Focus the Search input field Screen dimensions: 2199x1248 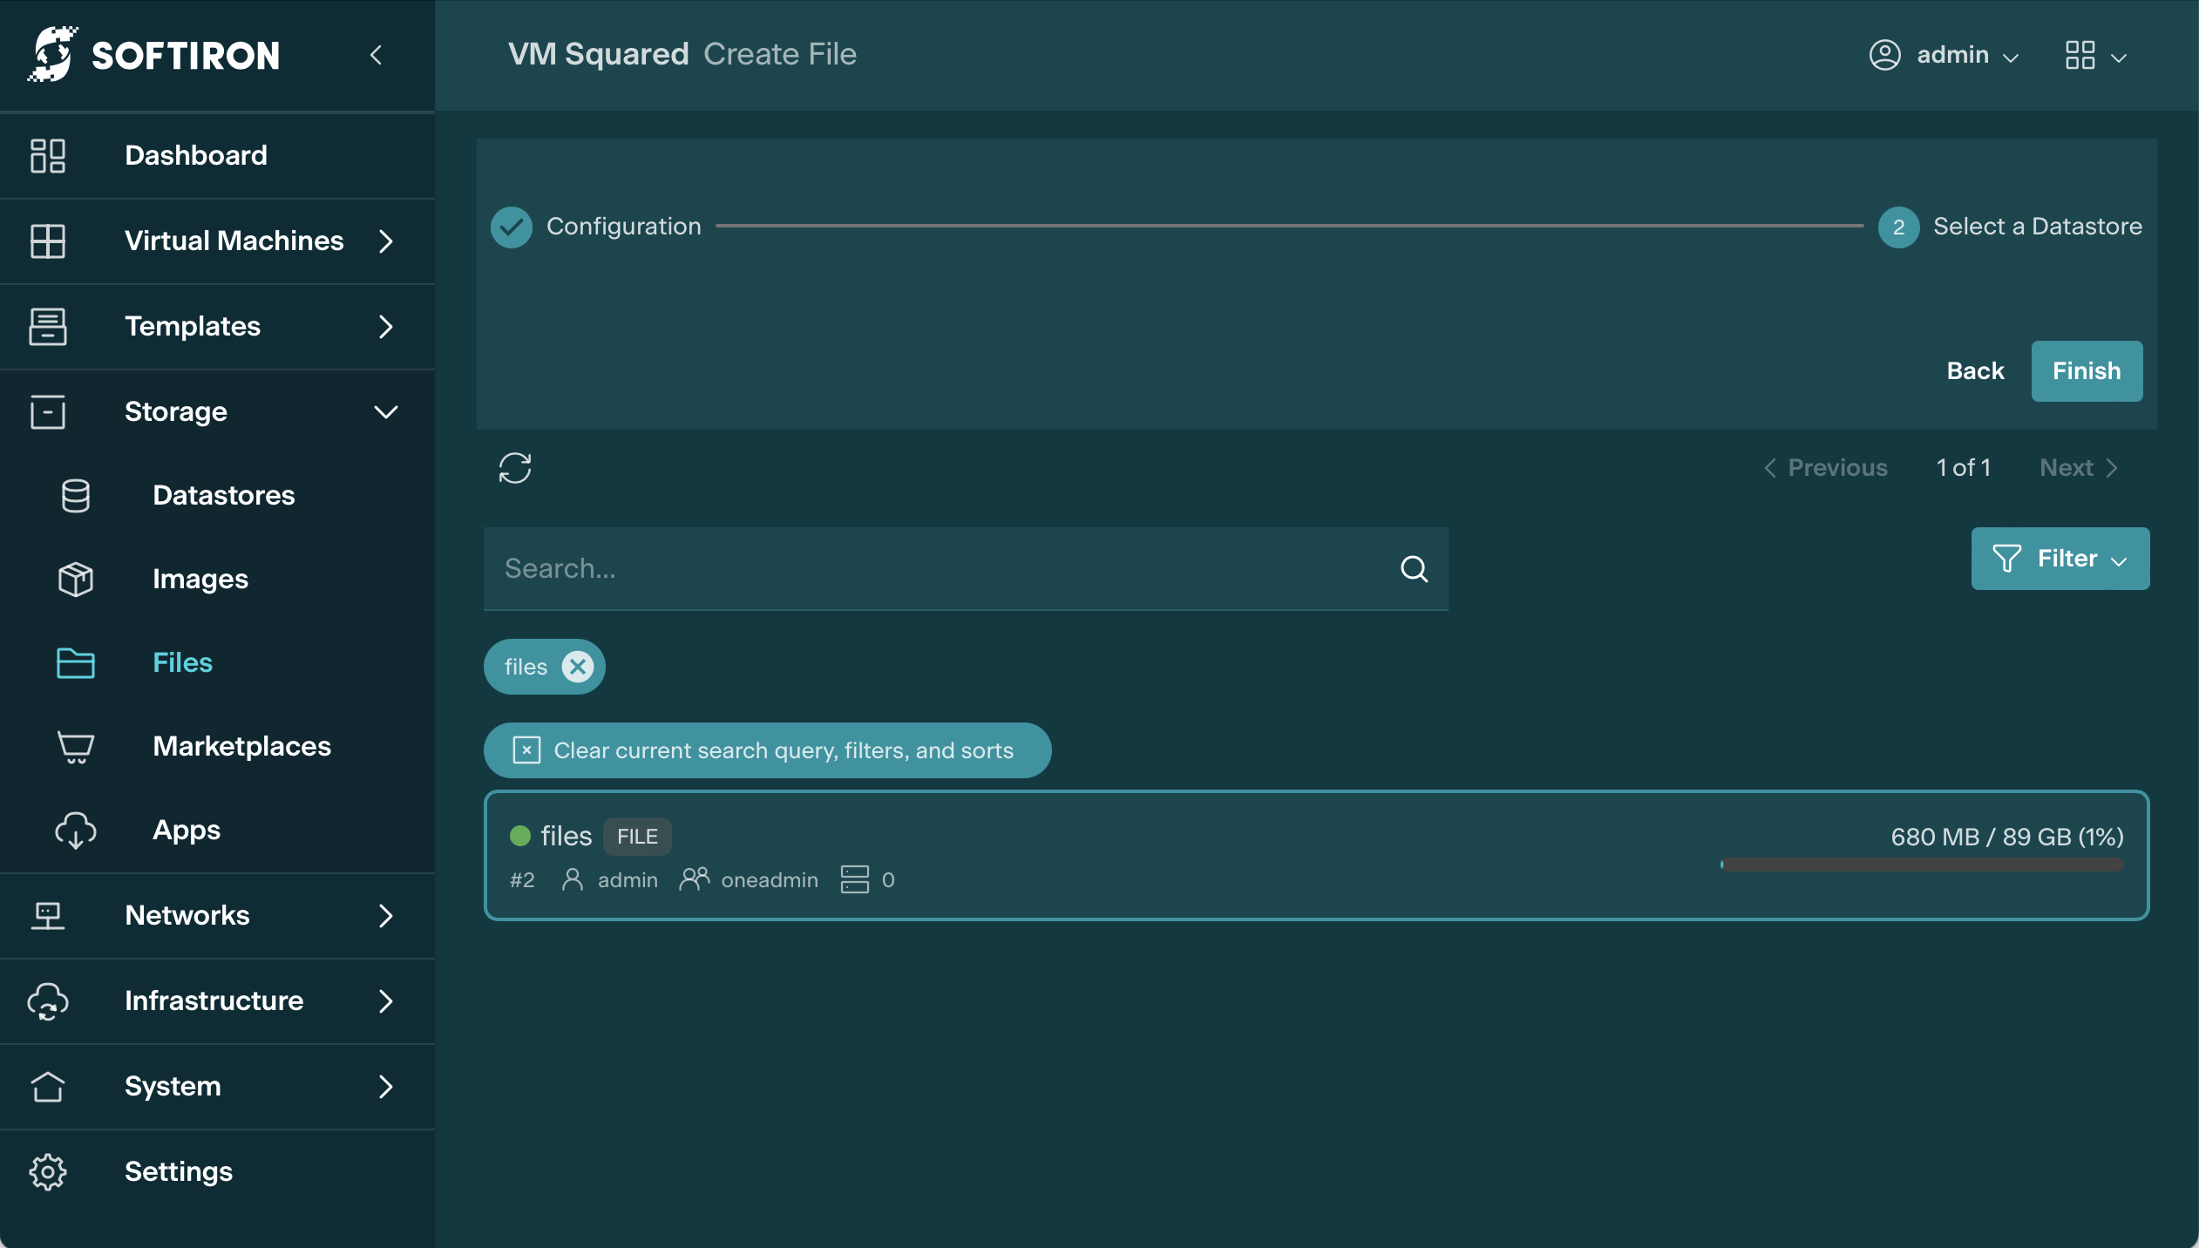click(941, 569)
